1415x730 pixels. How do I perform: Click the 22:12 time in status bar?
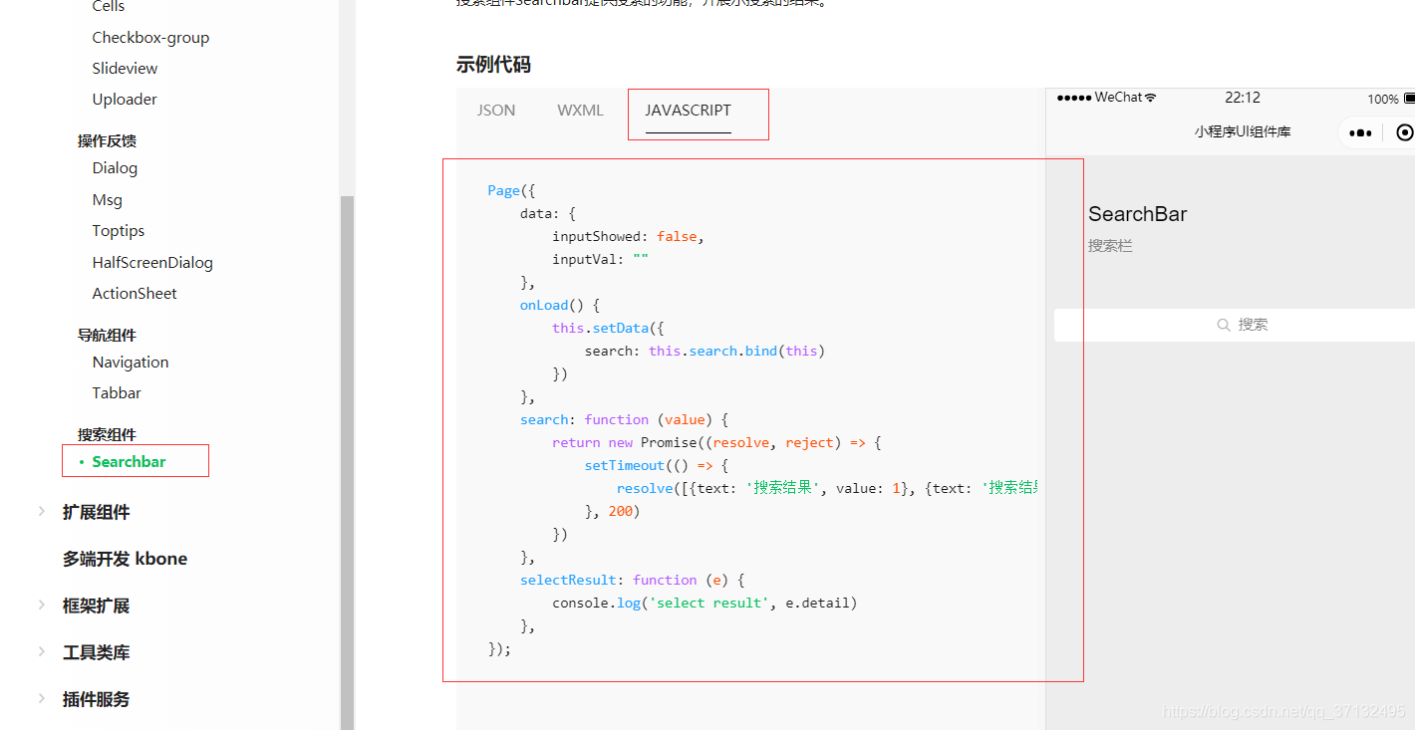click(x=1243, y=98)
